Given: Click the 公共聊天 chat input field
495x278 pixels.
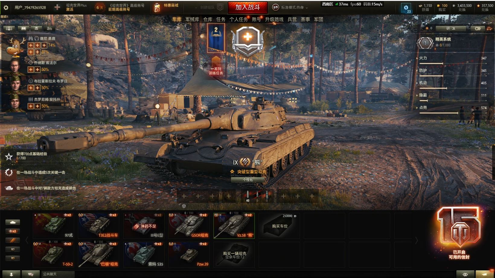Looking at the screenshot, I should pyautogui.click(x=58, y=274).
